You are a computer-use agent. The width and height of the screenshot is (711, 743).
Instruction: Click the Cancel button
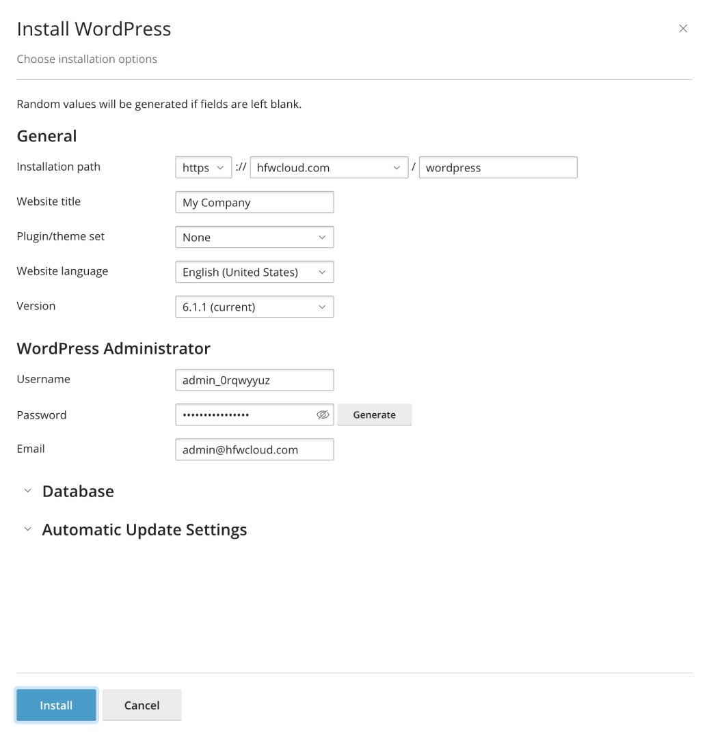142,705
